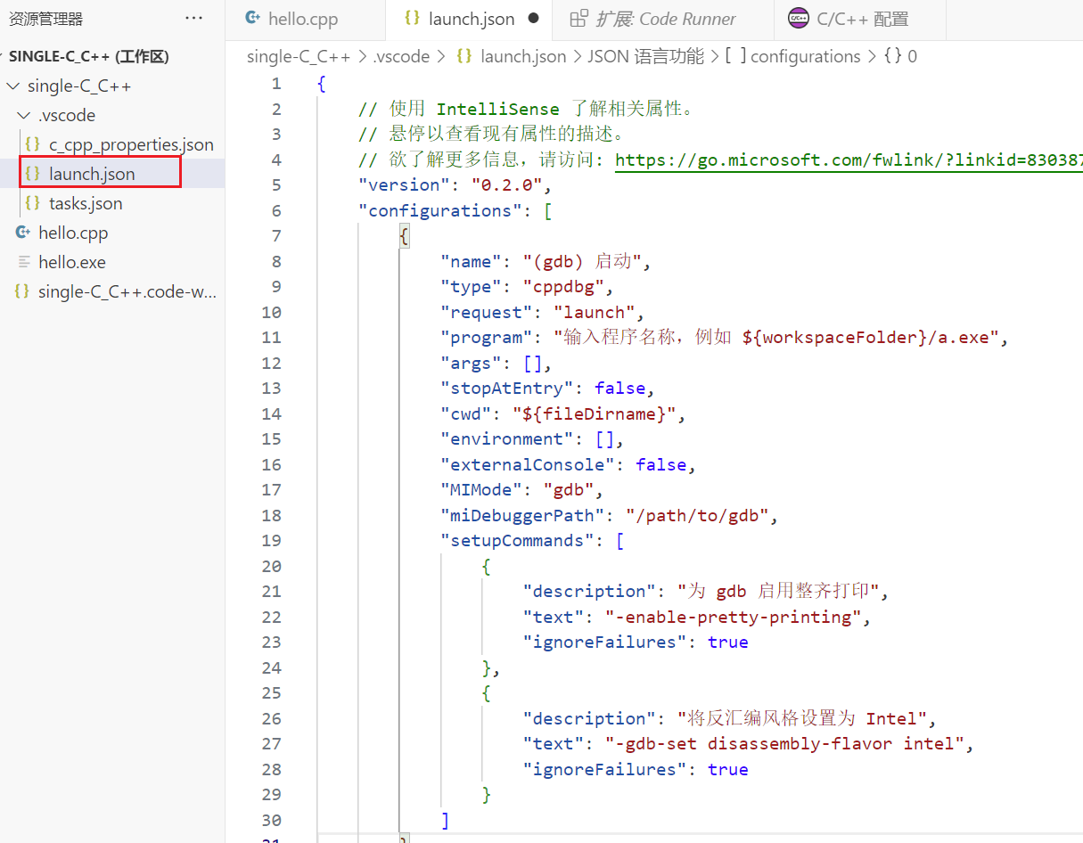Click the hello.exe file icon

coord(24,262)
